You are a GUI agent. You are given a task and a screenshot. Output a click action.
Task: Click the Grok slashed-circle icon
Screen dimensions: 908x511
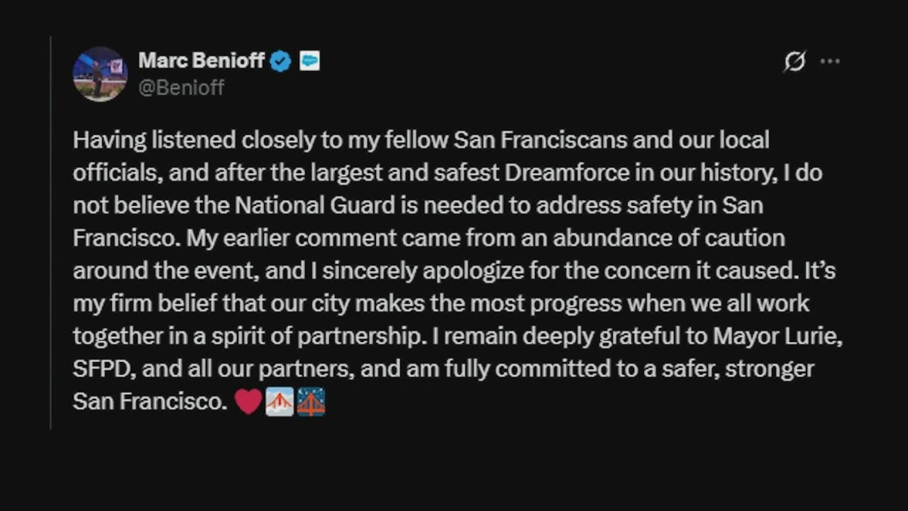point(794,61)
